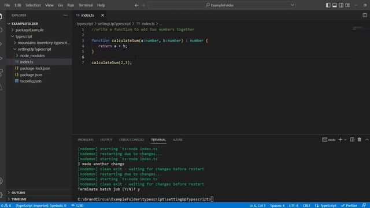Toggle bottom panel layout icon

(334, 5)
